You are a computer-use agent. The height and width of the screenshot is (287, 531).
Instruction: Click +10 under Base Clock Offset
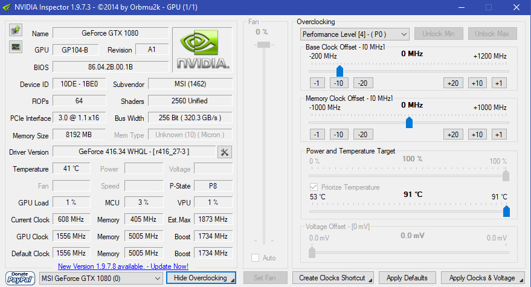point(477,83)
